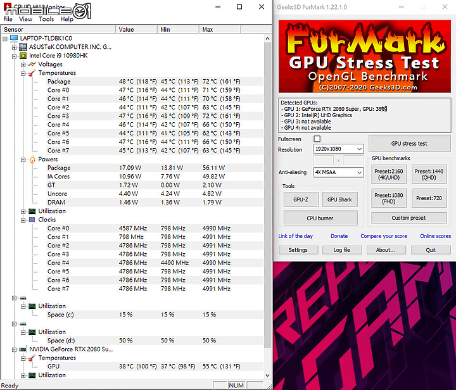Collapse the Intel Core i9 10980HK node
The height and width of the screenshot is (390, 456).
point(14,56)
